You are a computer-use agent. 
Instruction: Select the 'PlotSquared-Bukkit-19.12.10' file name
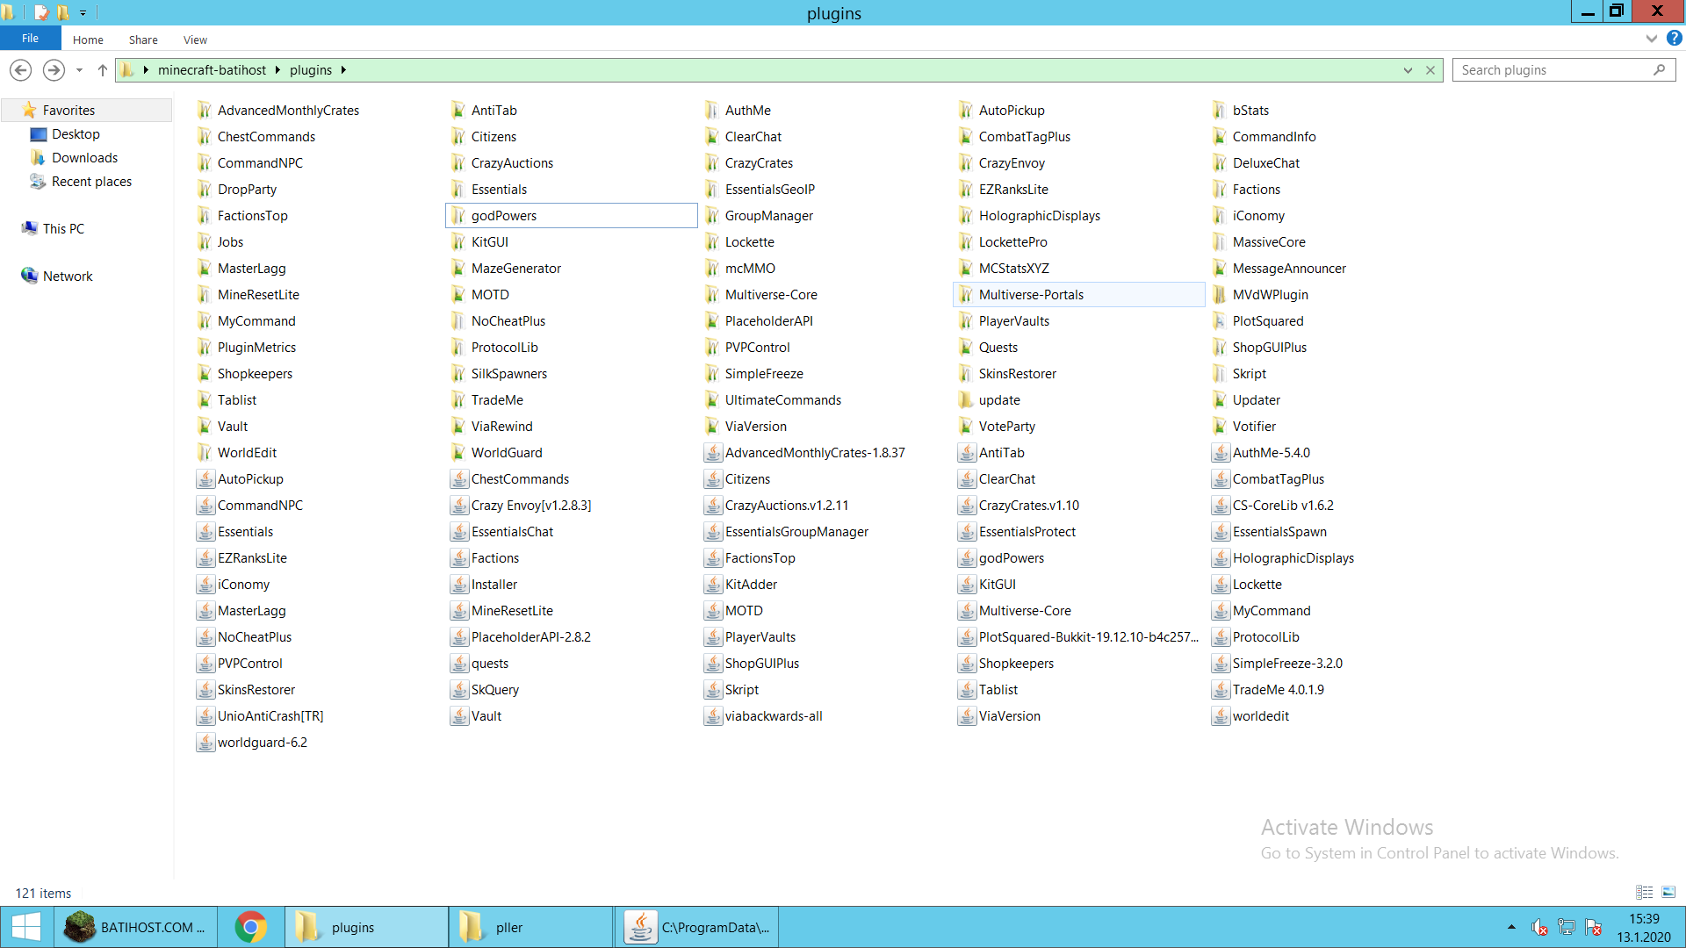coord(1088,637)
